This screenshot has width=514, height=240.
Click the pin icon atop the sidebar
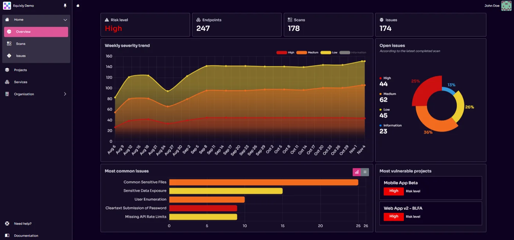[x=65, y=6]
